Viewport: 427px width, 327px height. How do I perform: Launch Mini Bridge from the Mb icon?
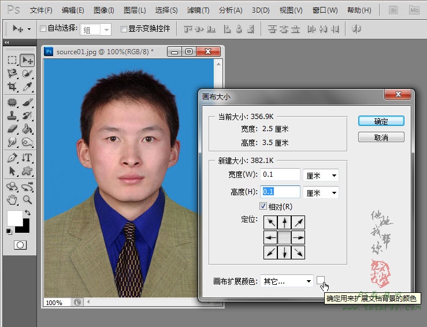point(414,10)
